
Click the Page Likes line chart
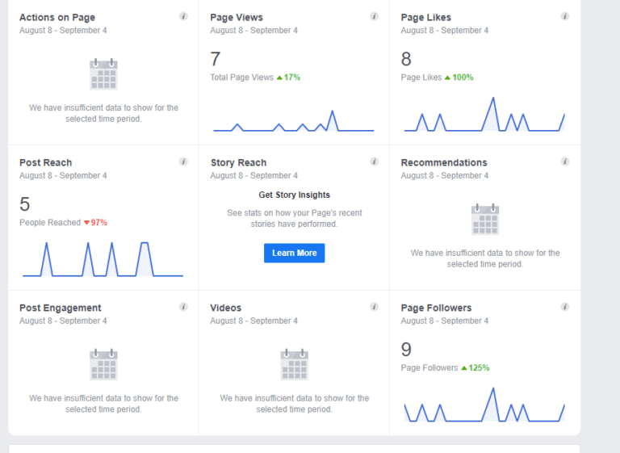coord(484,114)
